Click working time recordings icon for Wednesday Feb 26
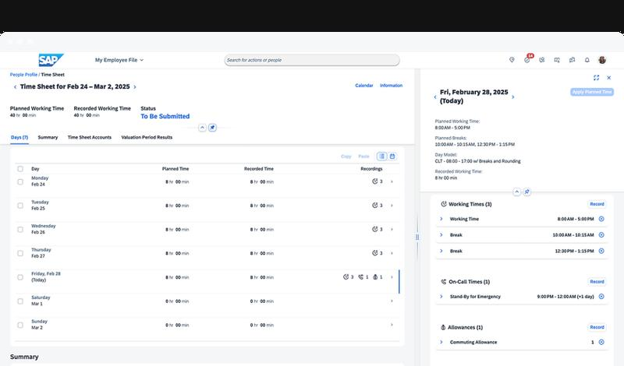This screenshot has height=366, width=624. (x=375, y=229)
